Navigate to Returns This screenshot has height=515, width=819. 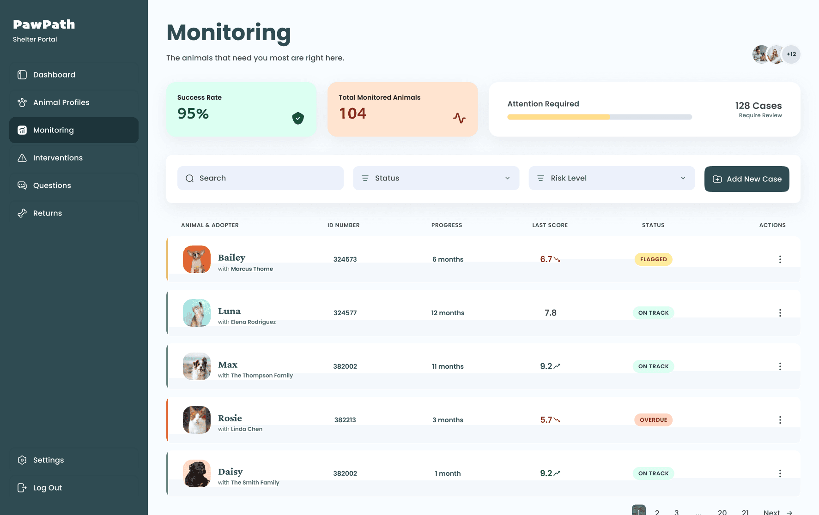[x=74, y=213]
